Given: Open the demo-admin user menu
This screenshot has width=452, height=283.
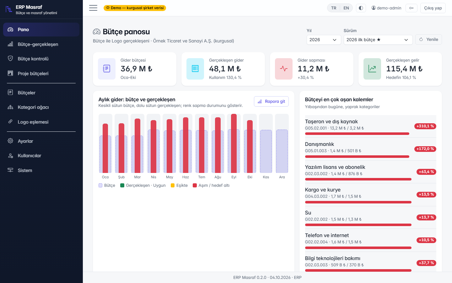Looking at the screenshot, I should point(386,8).
